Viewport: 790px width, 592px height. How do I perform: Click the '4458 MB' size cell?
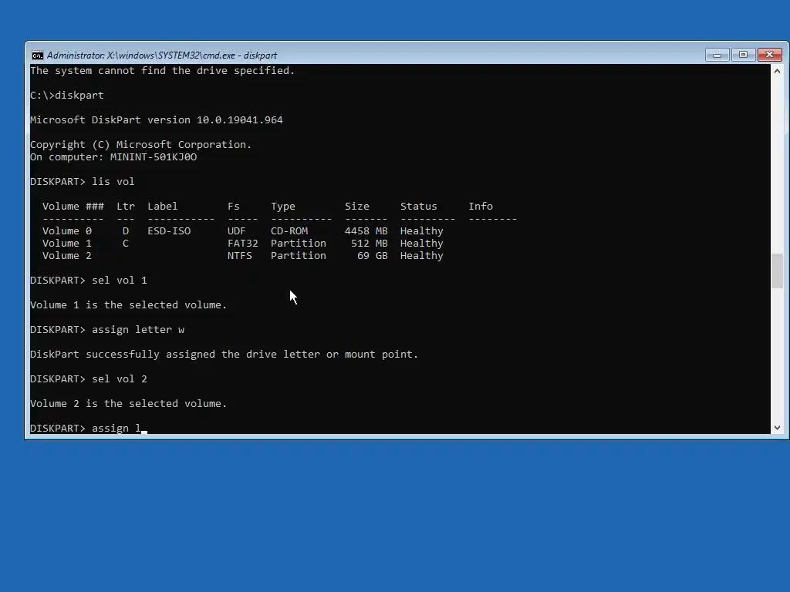[x=366, y=231]
